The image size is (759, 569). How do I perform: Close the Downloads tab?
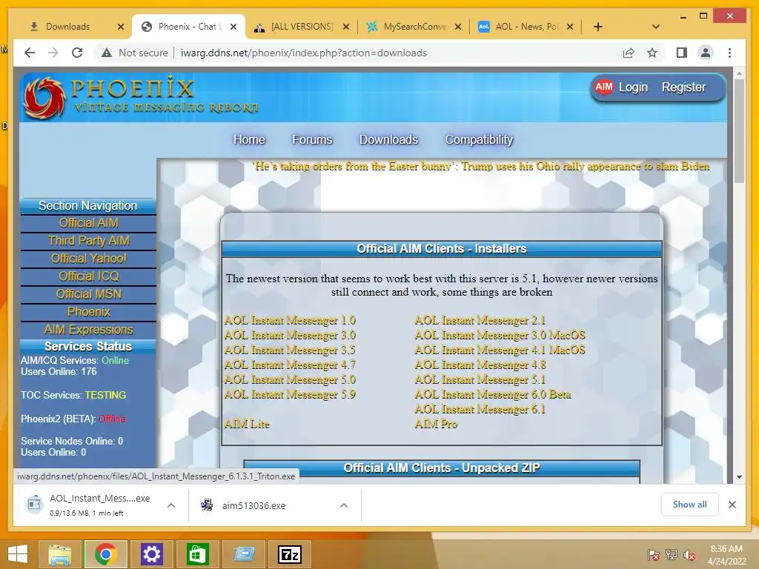click(x=121, y=27)
